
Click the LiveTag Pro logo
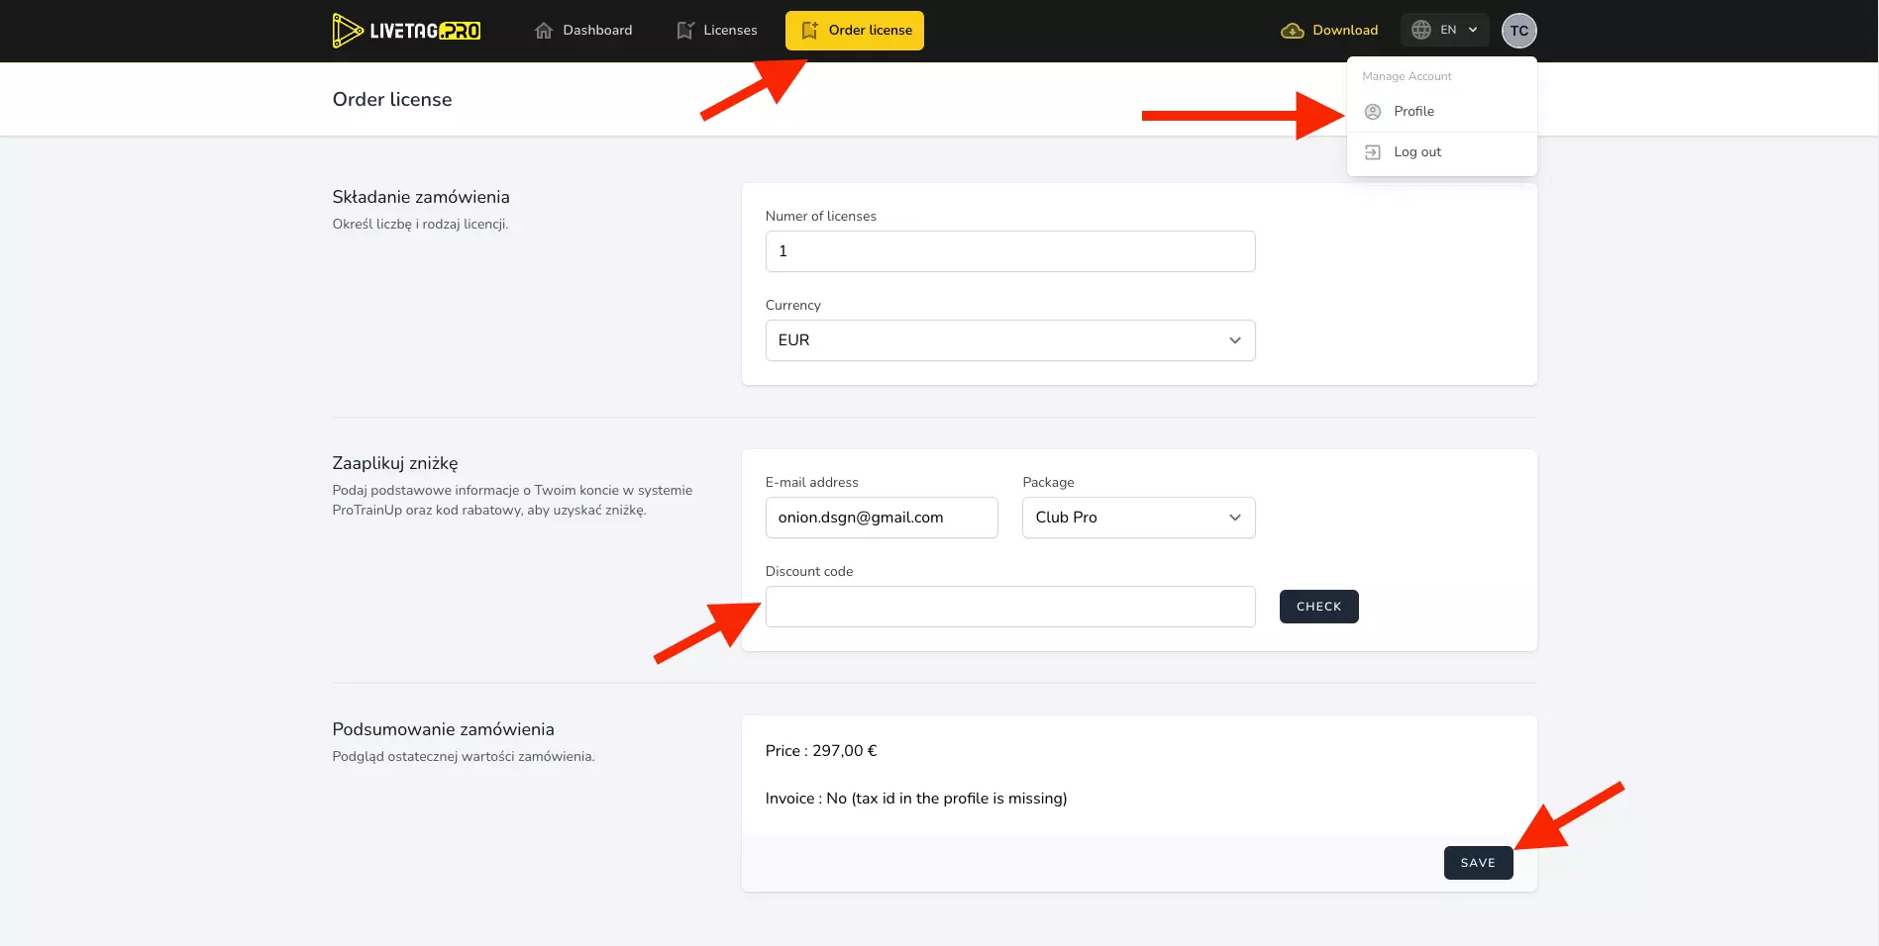coord(406,31)
